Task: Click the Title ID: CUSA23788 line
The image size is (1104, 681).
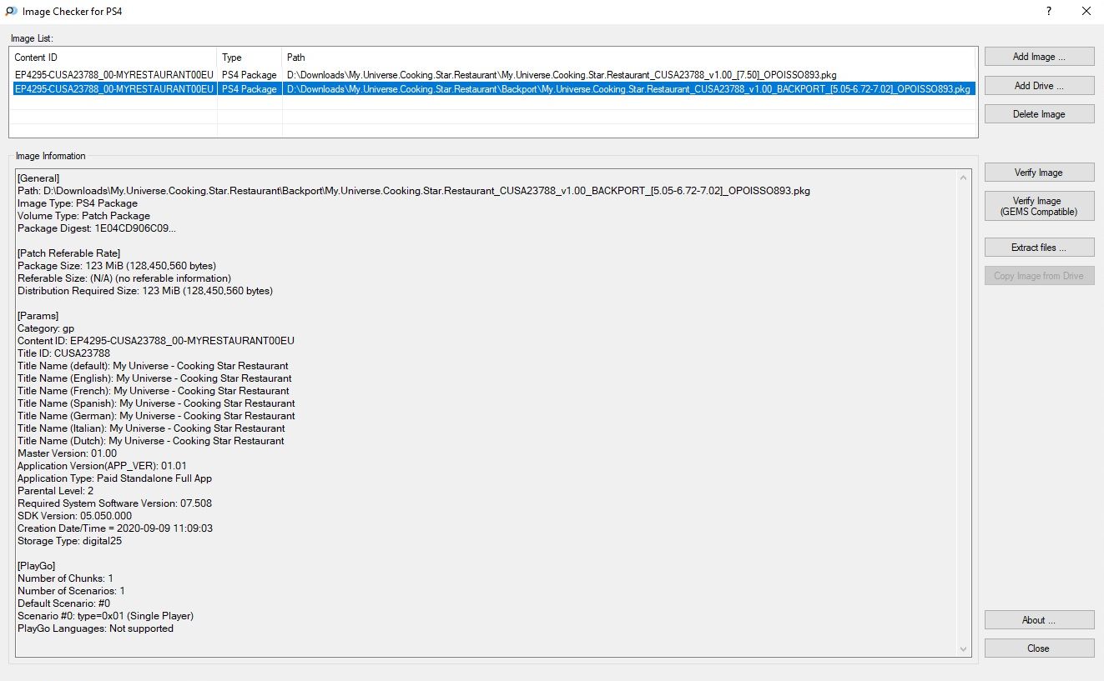Action: 63,353
